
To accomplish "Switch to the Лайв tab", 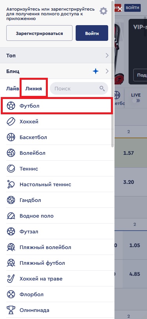I will pyautogui.click(x=13, y=89).
